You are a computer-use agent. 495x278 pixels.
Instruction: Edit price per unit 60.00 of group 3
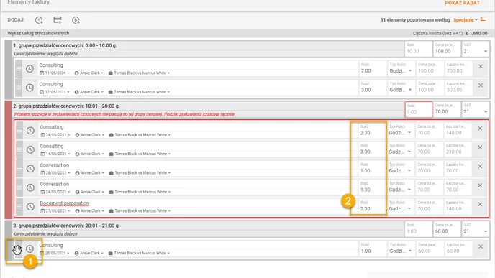pos(446,229)
